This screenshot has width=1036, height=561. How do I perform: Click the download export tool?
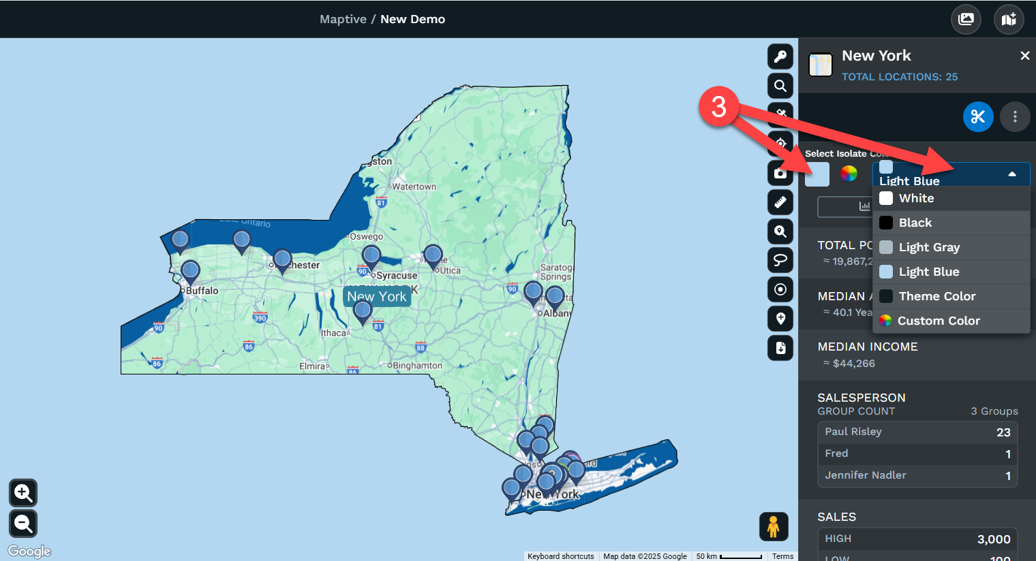[x=780, y=348]
